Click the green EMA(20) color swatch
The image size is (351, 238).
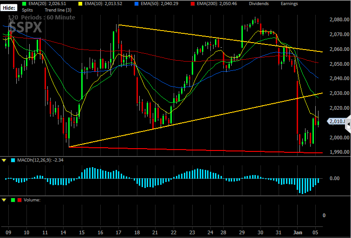24,4
